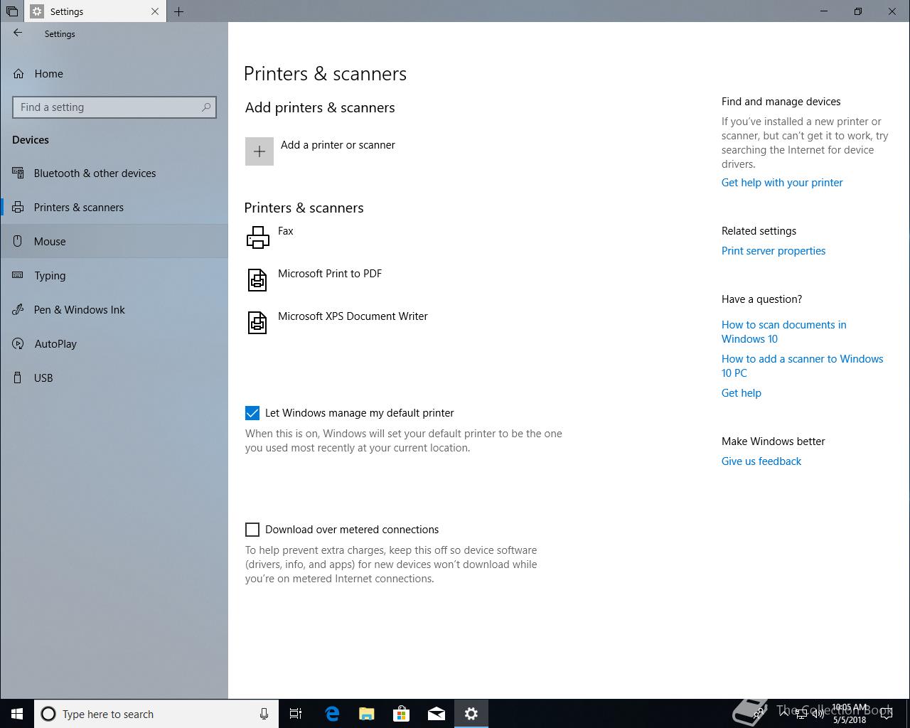The image size is (910, 728).
Task: Open File Explorer from taskbar
Action: click(x=367, y=714)
